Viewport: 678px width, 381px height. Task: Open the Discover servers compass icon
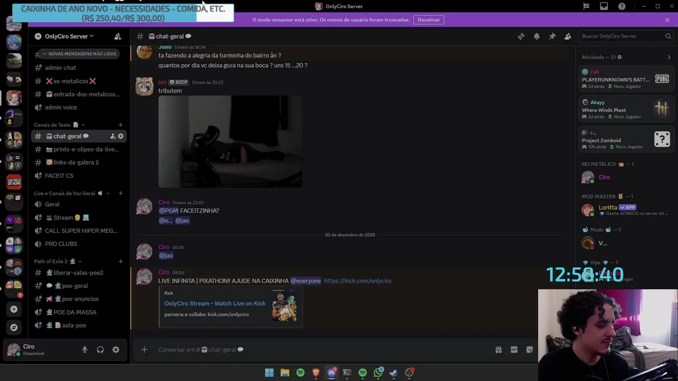[14, 327]
